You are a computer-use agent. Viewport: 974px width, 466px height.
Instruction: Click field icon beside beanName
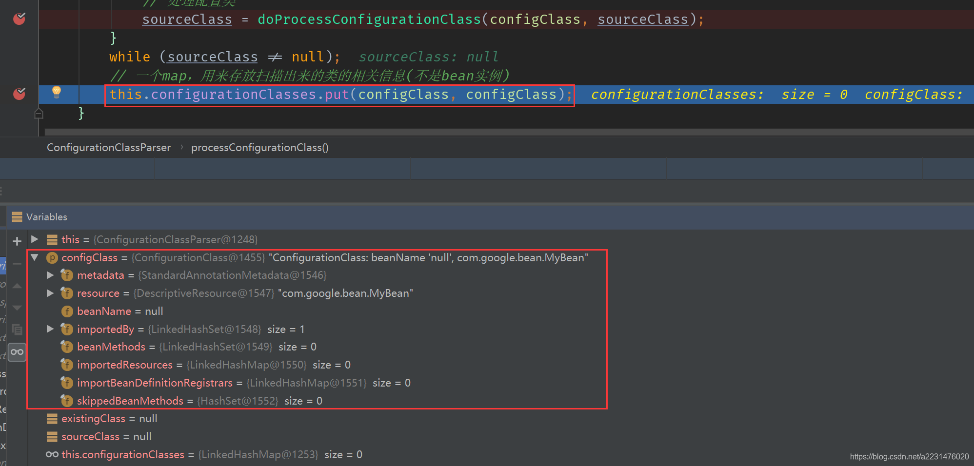tap(67, 311)
